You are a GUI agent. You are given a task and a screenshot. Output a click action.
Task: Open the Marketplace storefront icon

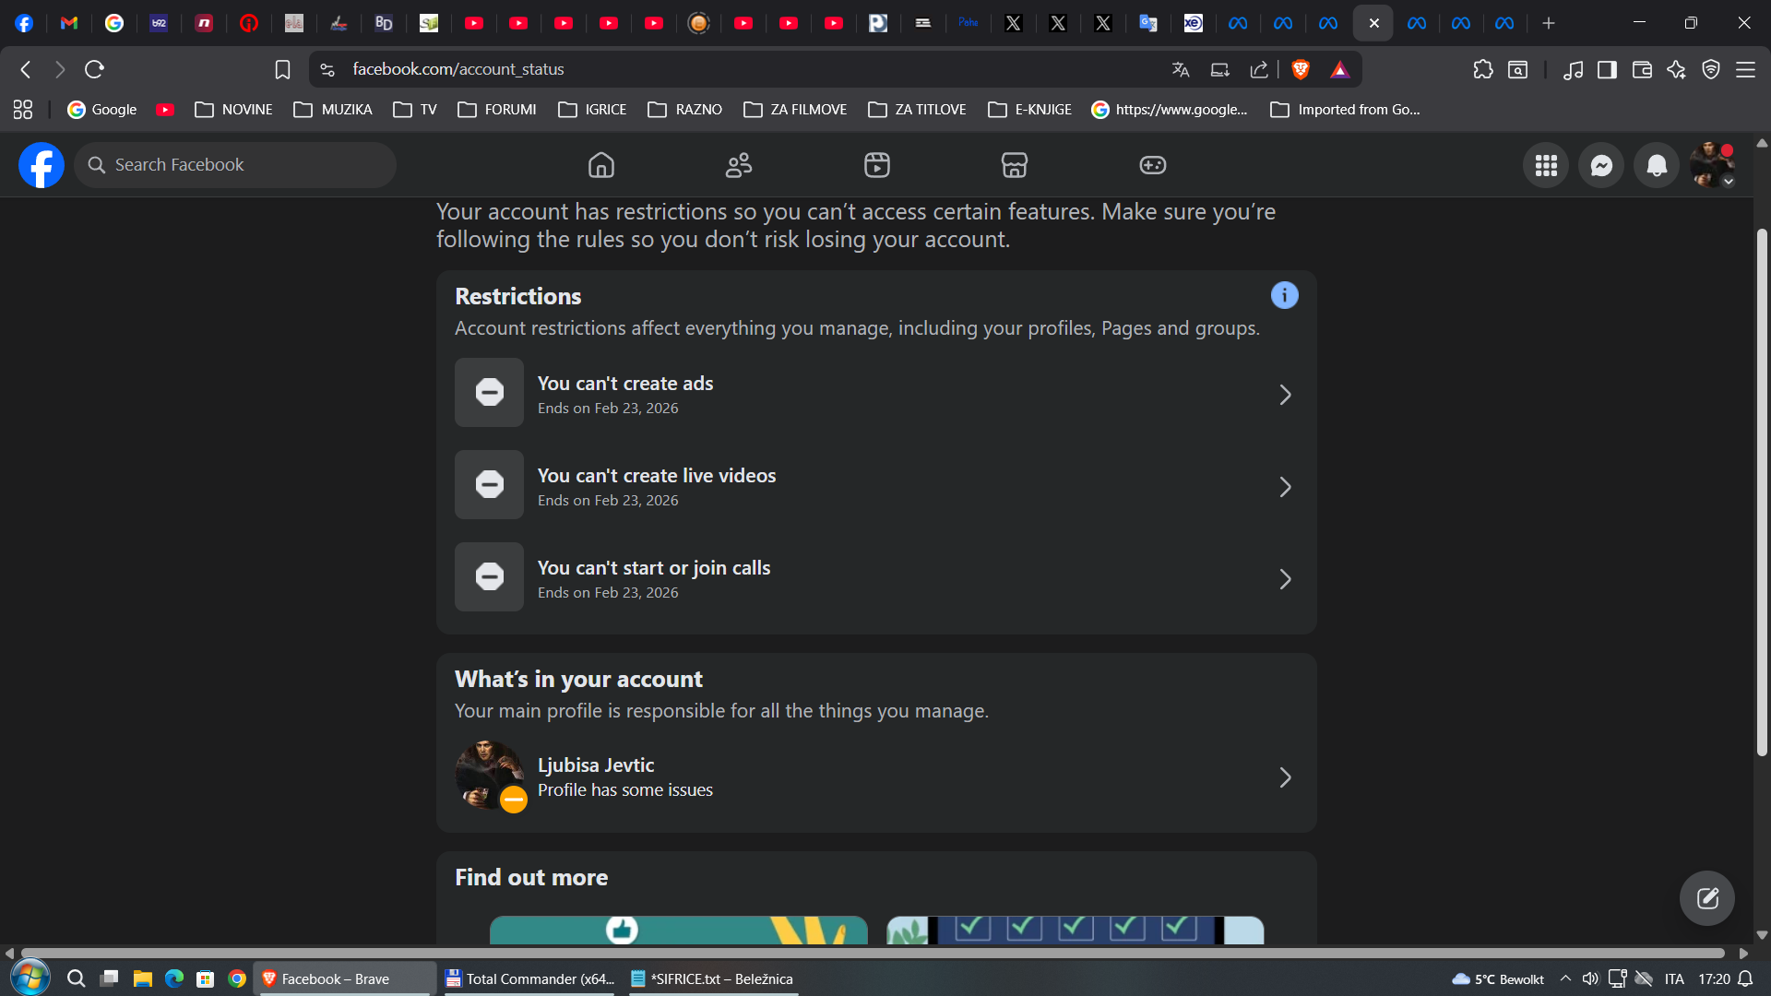click(x=1014, y=165)
